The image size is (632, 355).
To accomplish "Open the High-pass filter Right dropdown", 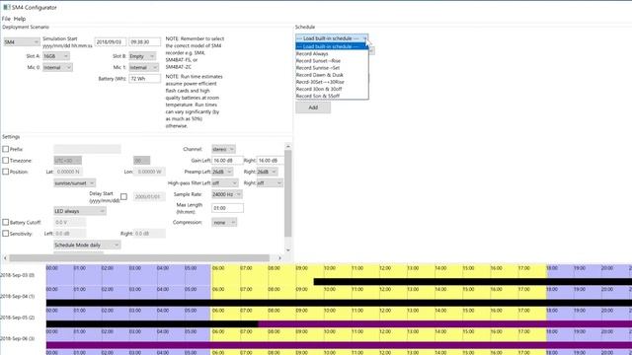I will click(x=270, y=183).
